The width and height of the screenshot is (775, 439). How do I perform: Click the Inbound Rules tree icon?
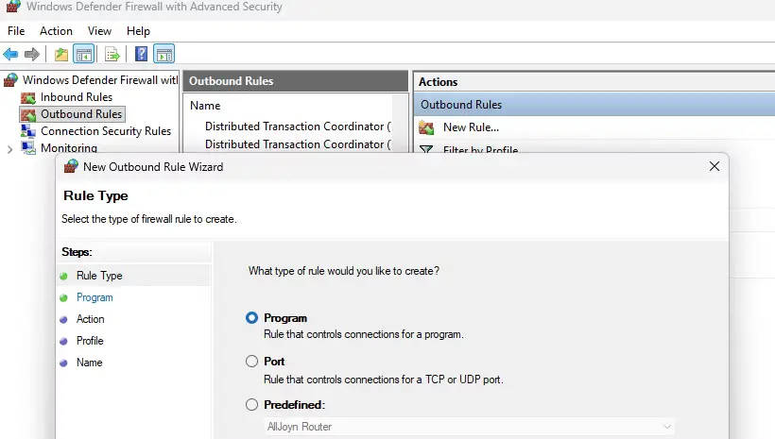28,97
